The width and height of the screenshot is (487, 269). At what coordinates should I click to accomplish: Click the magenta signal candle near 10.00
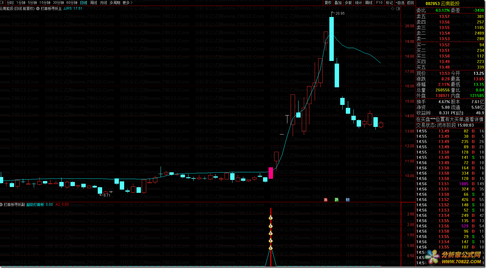(271, 173)
